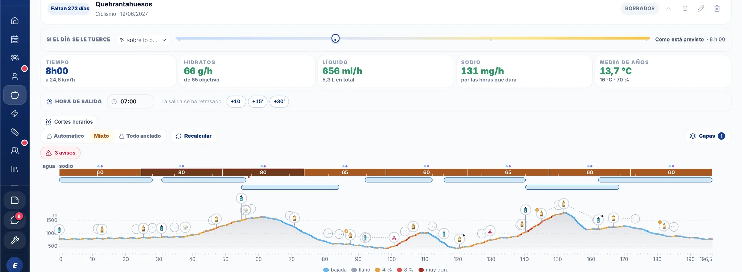Open the lightning bolt sidebar icon

(15, 114)
